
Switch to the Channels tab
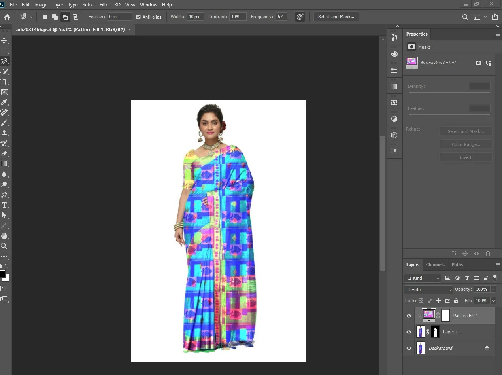(x=435, y=265)
